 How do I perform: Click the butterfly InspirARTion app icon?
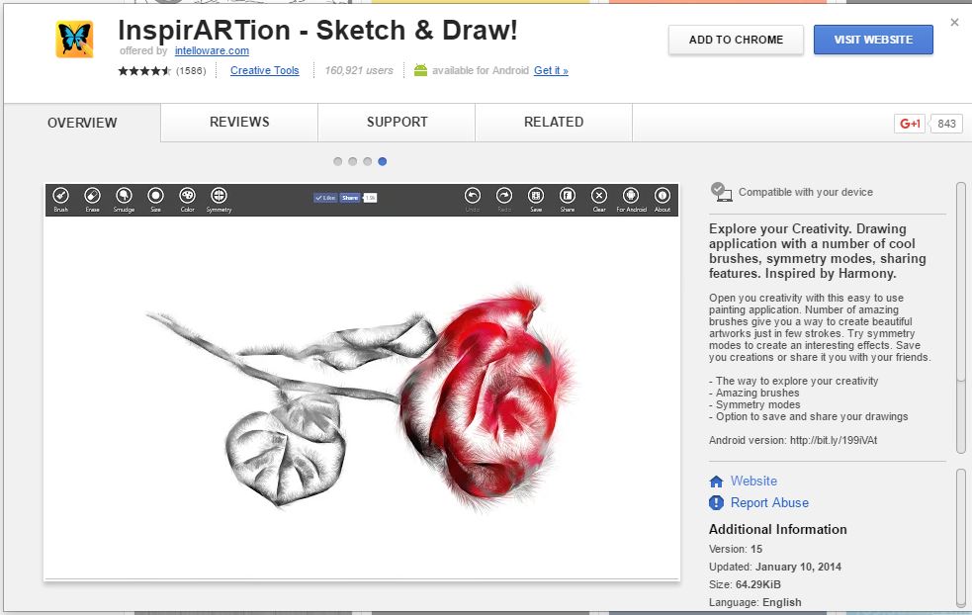(74, 40)
